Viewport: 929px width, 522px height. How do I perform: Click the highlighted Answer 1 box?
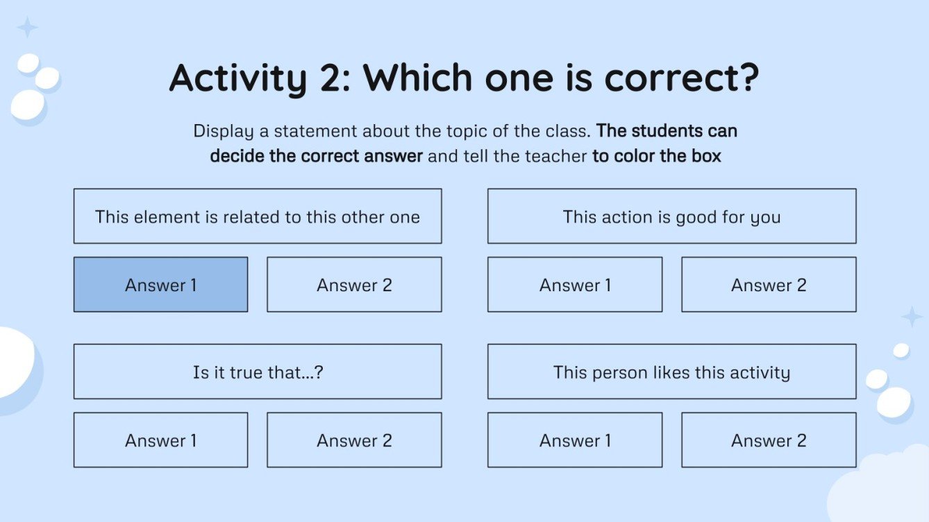click(160, 284)
